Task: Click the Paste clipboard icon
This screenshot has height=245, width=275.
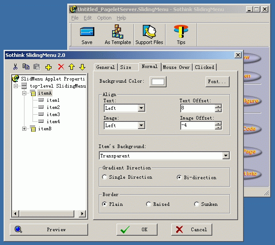Action: (x=36, y=67)
